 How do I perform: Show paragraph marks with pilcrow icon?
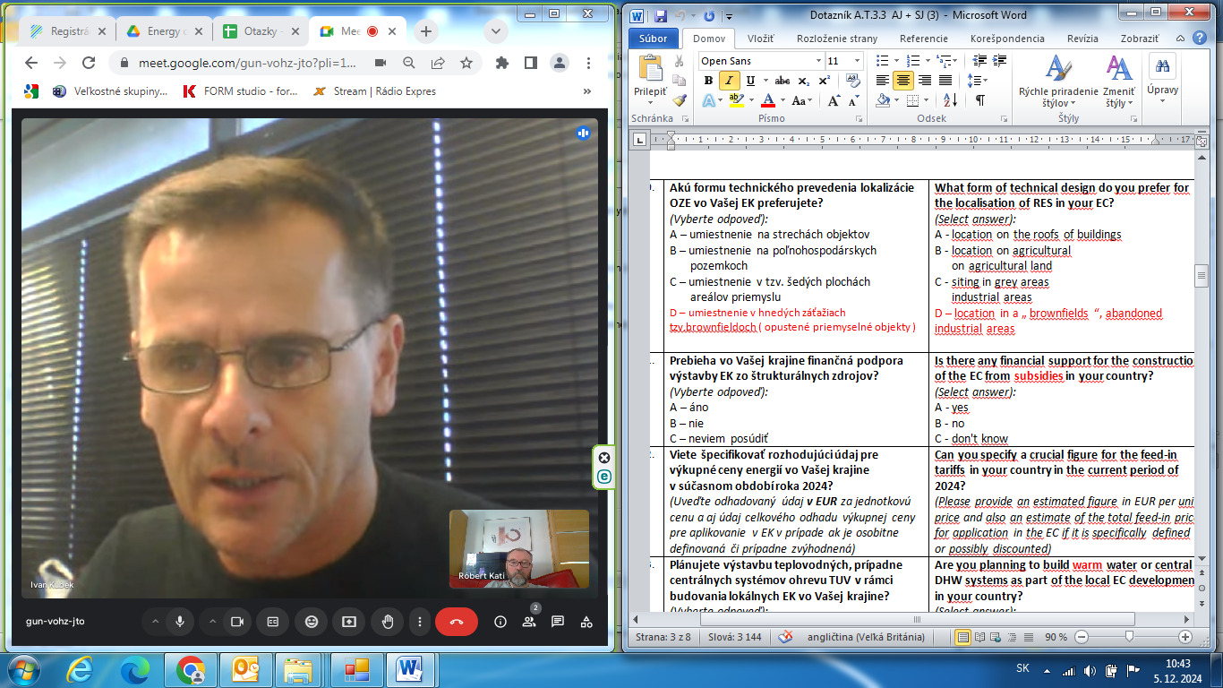coord(980,101)
